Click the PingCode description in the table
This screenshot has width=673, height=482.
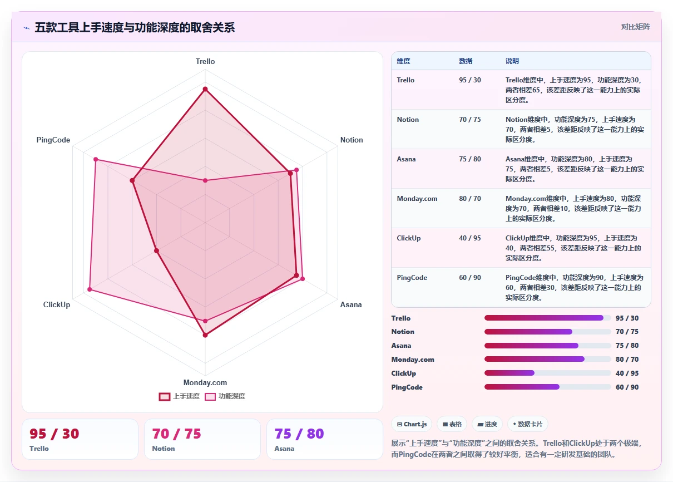pos(575,288)
